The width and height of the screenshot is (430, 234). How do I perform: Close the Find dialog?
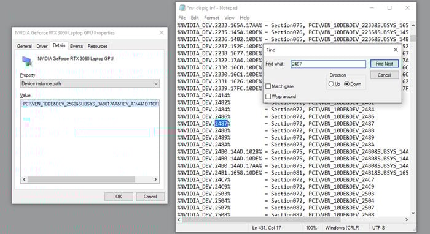[396, 50]
